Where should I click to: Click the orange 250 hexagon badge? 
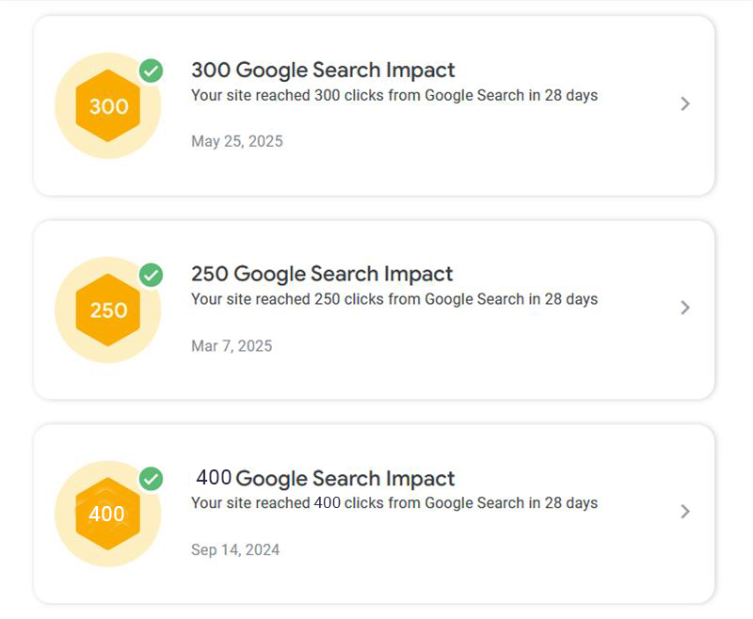point(108,309)
